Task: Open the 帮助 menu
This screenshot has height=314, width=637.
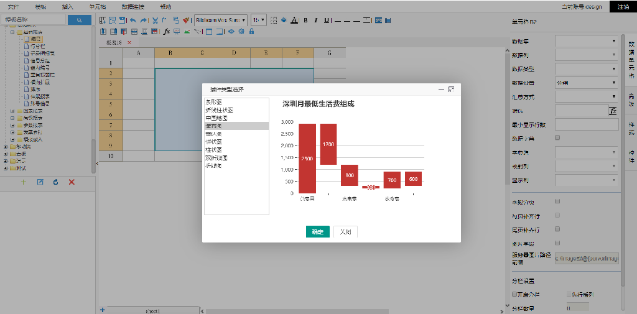Action: 165,7
